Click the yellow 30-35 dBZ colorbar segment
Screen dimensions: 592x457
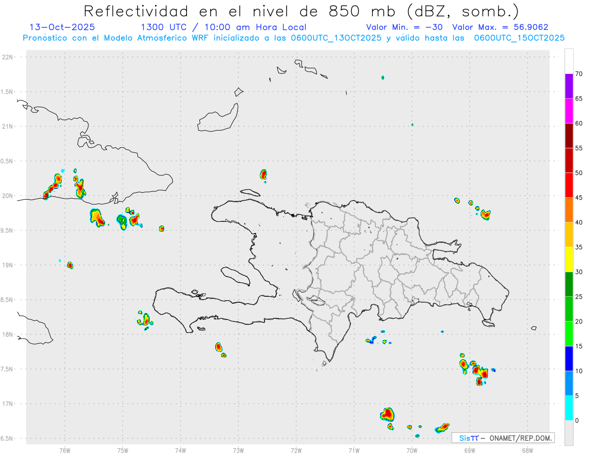[x=569, y=259]
